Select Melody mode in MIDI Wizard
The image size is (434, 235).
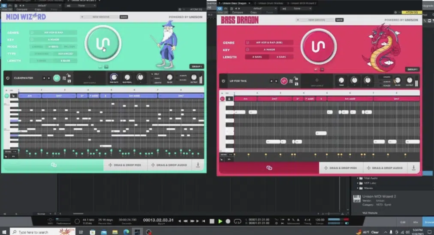tap(69, 47)
